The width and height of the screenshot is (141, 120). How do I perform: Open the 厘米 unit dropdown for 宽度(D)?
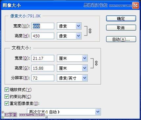click(72, 58)
